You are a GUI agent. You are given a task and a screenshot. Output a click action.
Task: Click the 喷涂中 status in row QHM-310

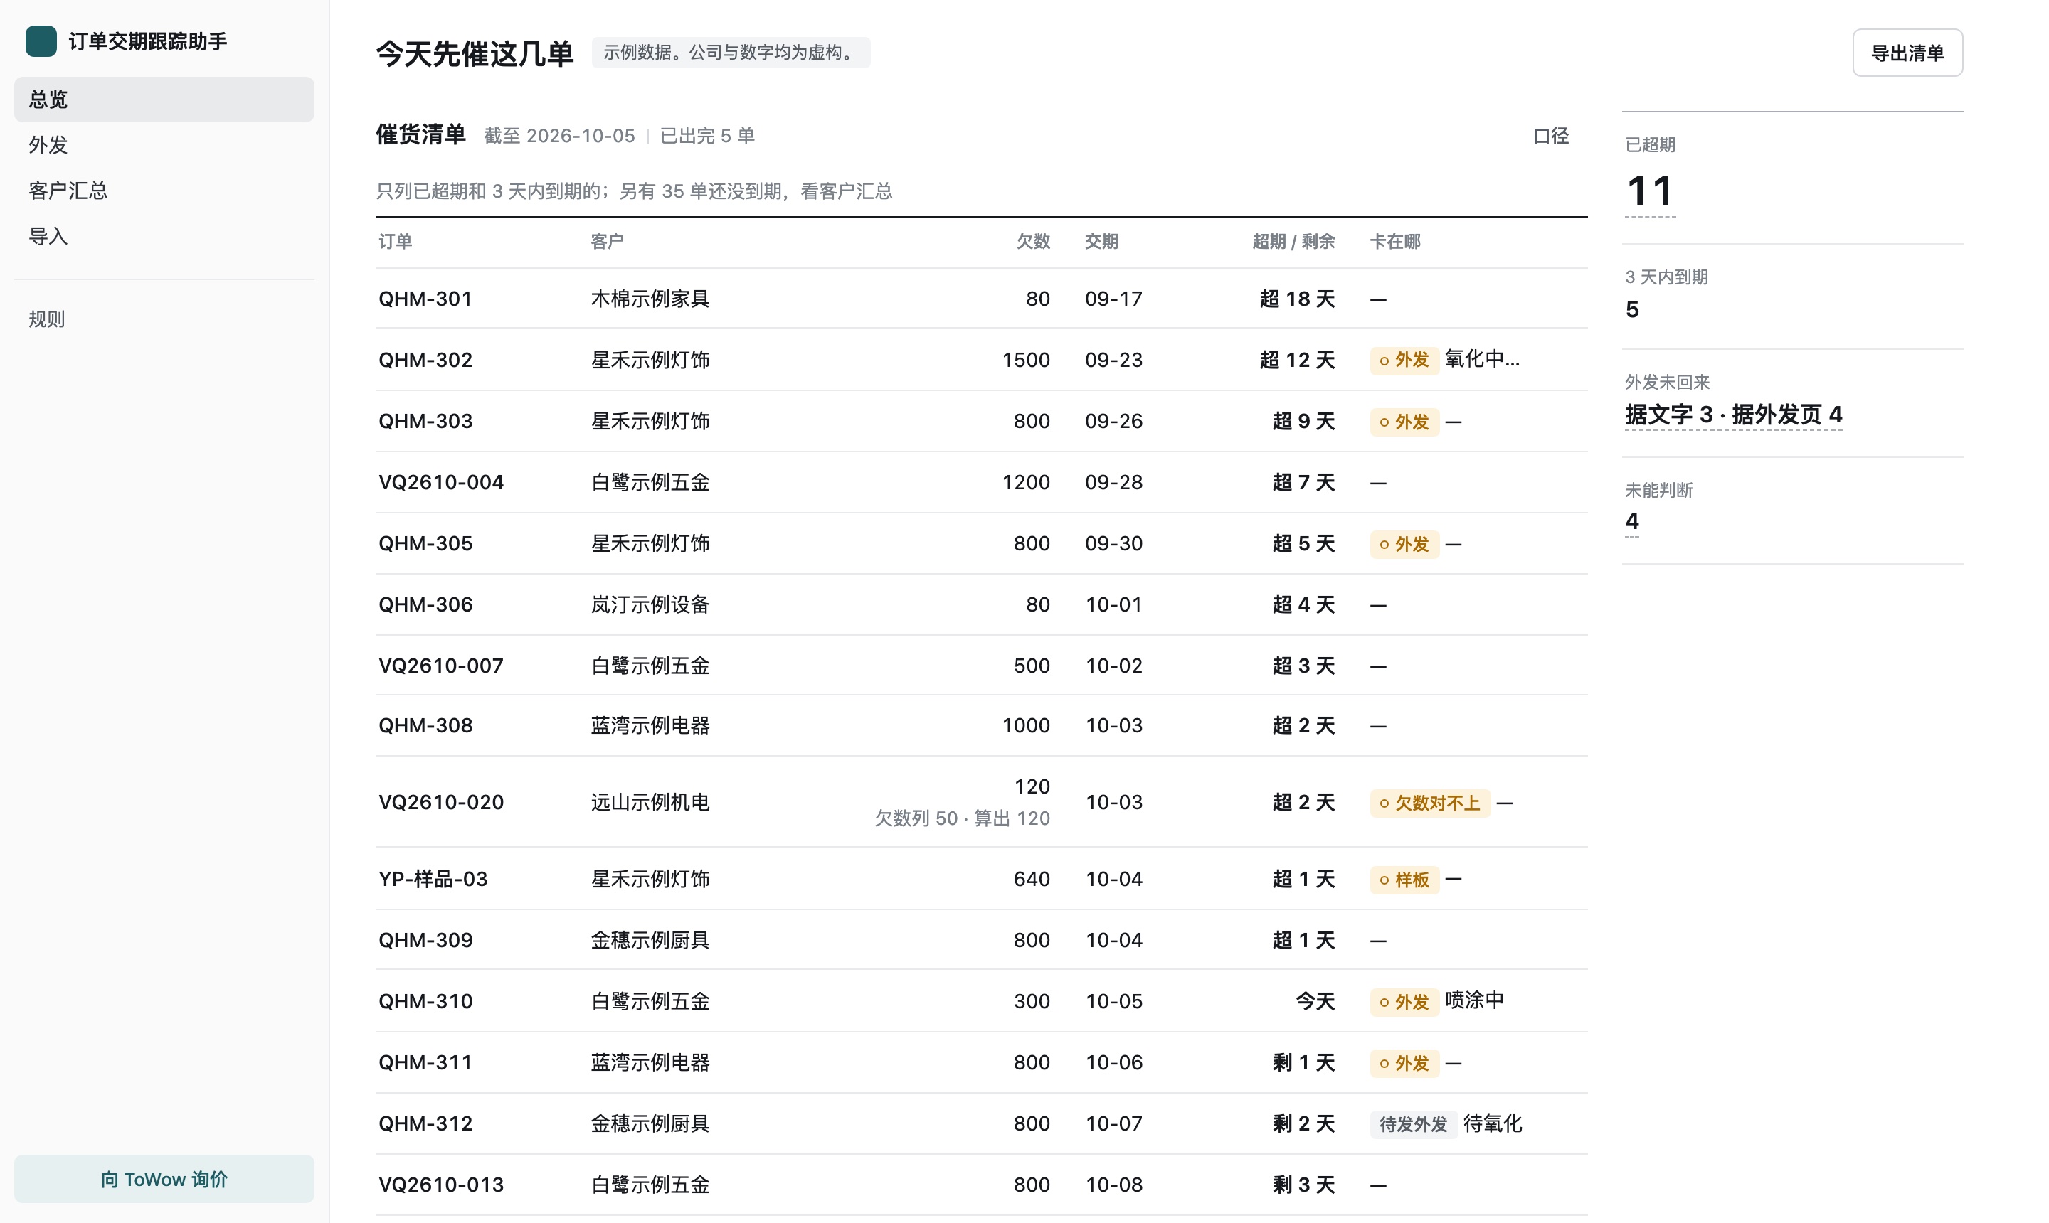[x=1474, y=1000]
